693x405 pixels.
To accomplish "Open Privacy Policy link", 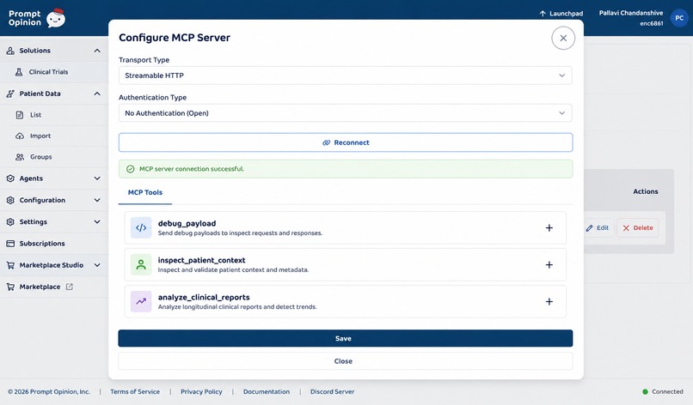I will click(x=201, y=392).
